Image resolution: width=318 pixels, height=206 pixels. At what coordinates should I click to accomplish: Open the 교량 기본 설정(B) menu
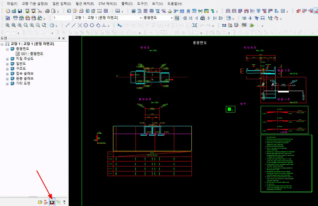coord(35,4)
